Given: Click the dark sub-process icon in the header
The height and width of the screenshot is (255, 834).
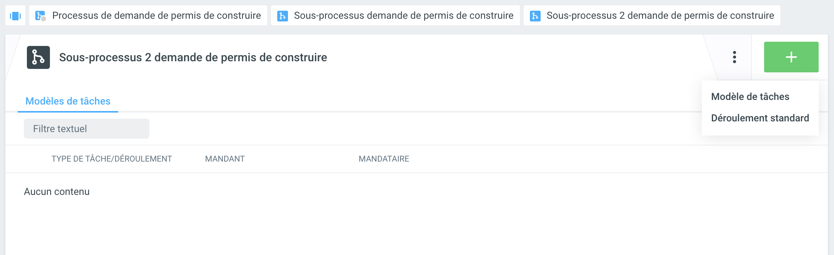Looking at the screenshot, I should coord(38,57).
